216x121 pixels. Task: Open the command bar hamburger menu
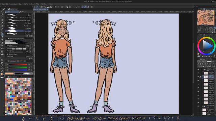[x=34, y=7]
